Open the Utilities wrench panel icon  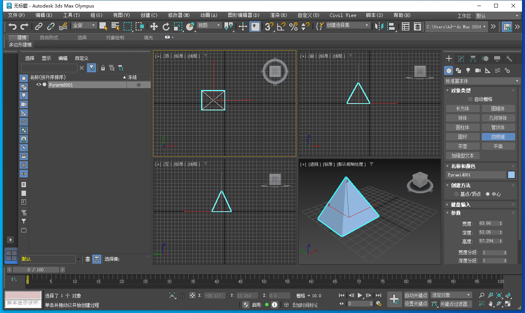(x=509, y=58)
